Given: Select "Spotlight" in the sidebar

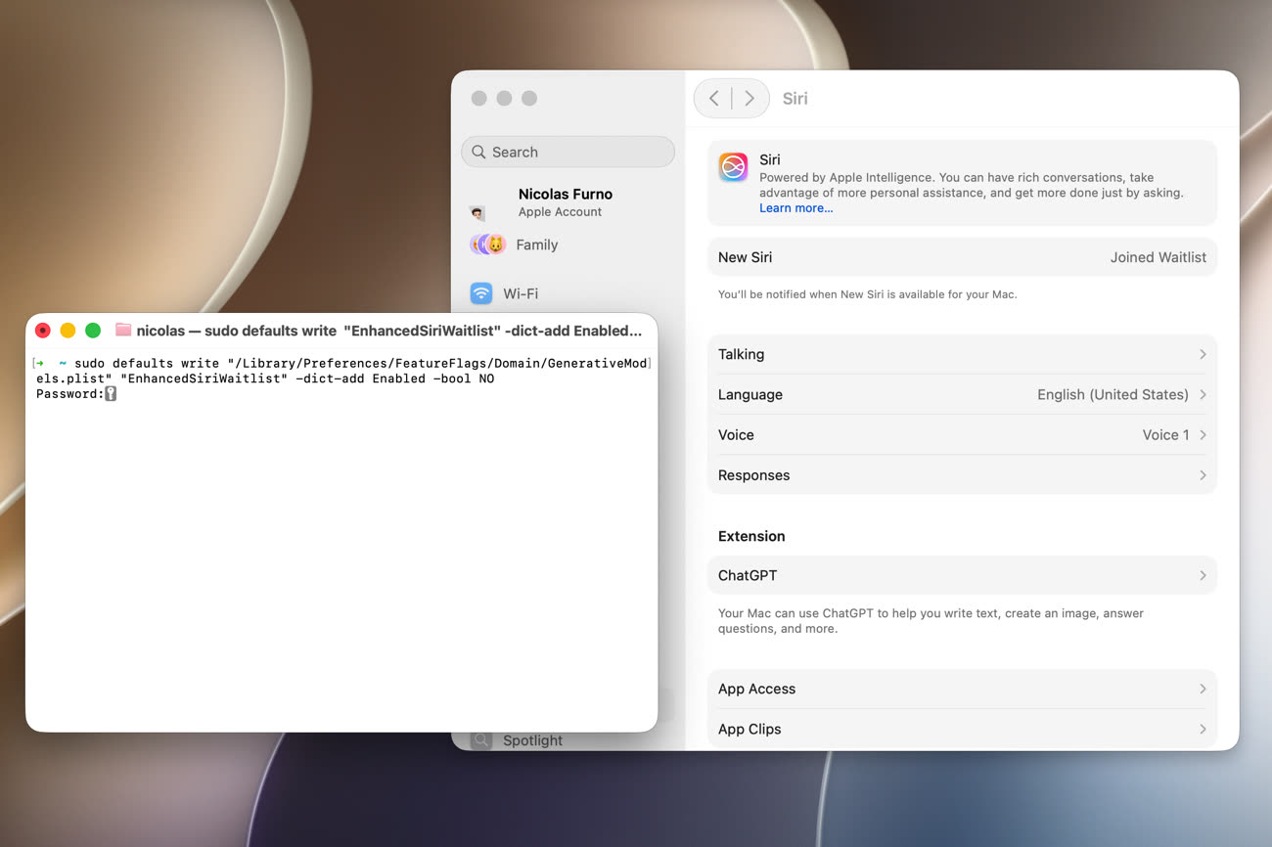Looking at the screenshot, I should [x=532, y=740].
